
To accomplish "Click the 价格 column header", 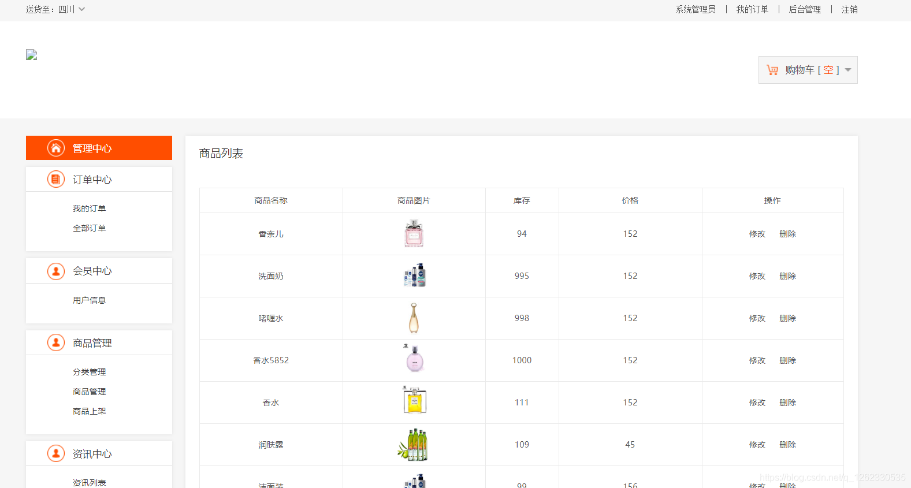I will 630,200.
